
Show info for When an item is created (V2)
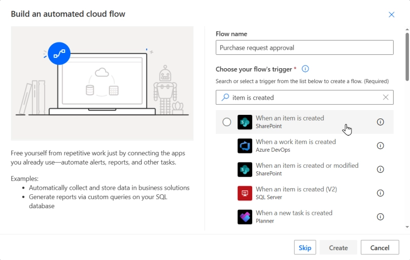click(380, 193)
